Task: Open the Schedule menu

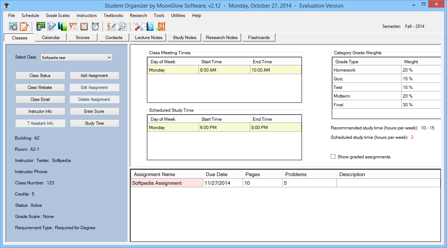Action: pyautogui.click(x=30, y=16)
